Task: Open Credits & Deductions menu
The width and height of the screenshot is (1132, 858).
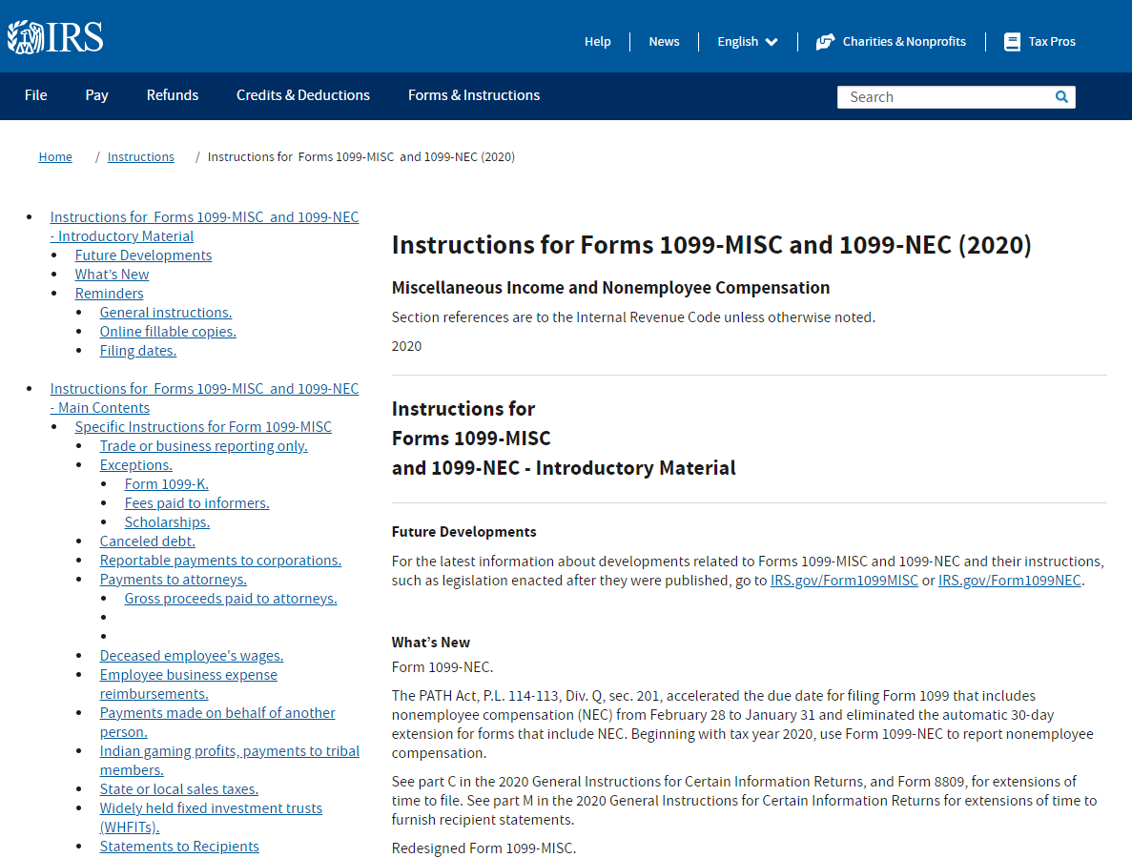Action: pyautogui.click(x=303, y=95)
